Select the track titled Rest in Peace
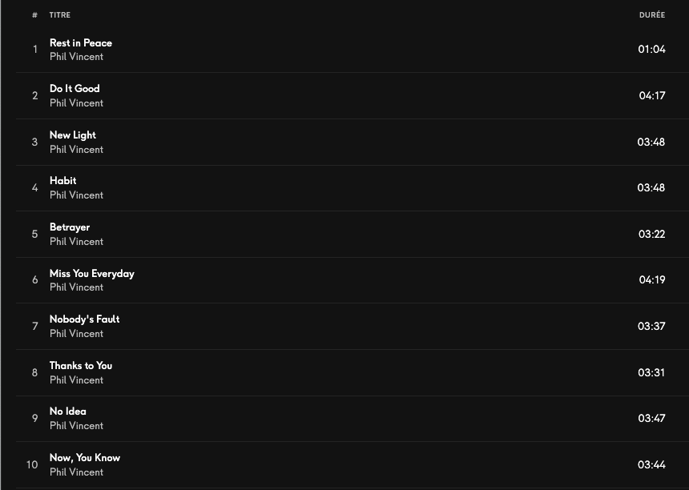 tap(81, 42)
